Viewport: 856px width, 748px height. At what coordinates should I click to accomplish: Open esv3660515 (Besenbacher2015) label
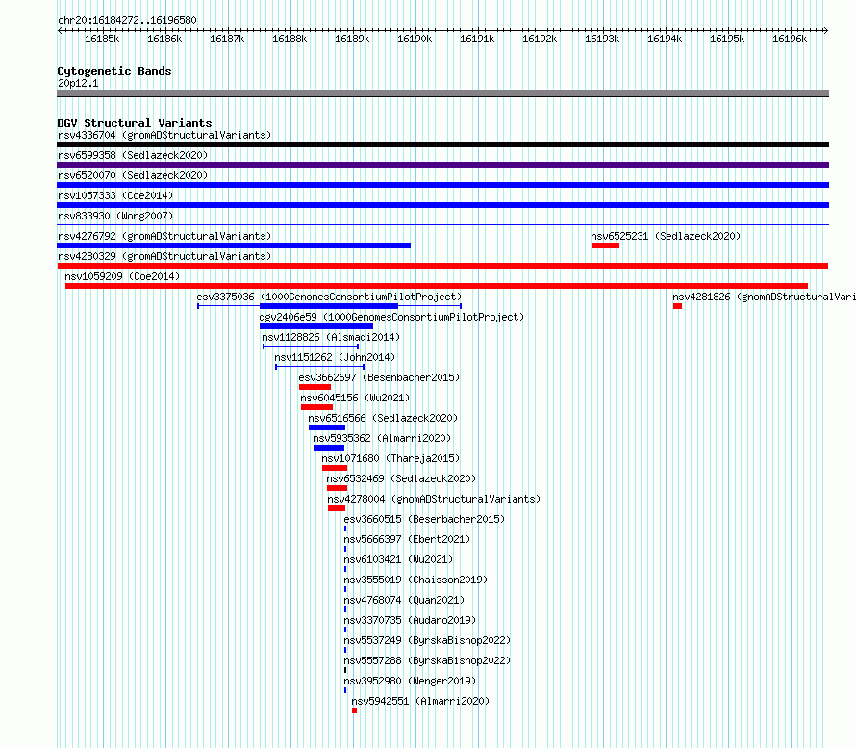click(x=424, y=519)
